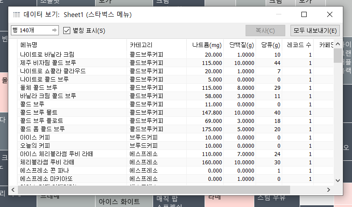
Task: Select the 단백질(g) column header
Action: [x=240, y=45]
